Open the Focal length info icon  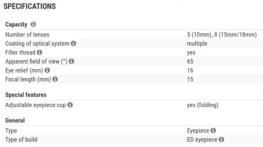click(x=55, y=79)
